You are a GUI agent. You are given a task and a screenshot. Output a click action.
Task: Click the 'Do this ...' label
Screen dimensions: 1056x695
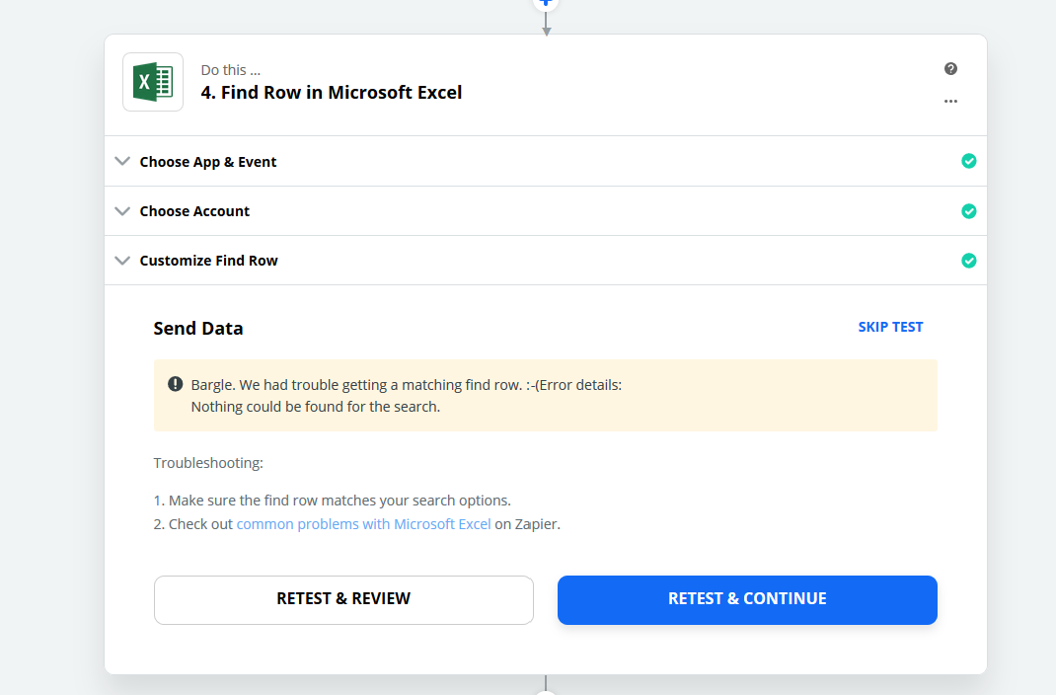pyautogui.click(x=230, y=70)
